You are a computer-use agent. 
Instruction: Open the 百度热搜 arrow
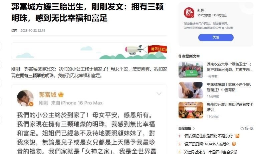[x=194, y=128]
